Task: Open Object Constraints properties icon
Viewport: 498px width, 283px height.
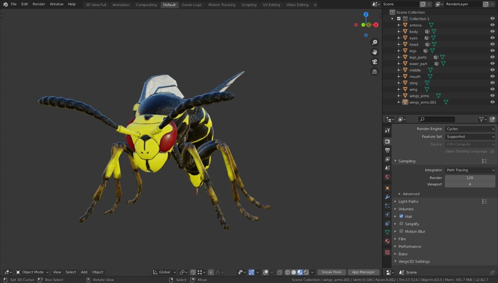Action: (387, 223)
